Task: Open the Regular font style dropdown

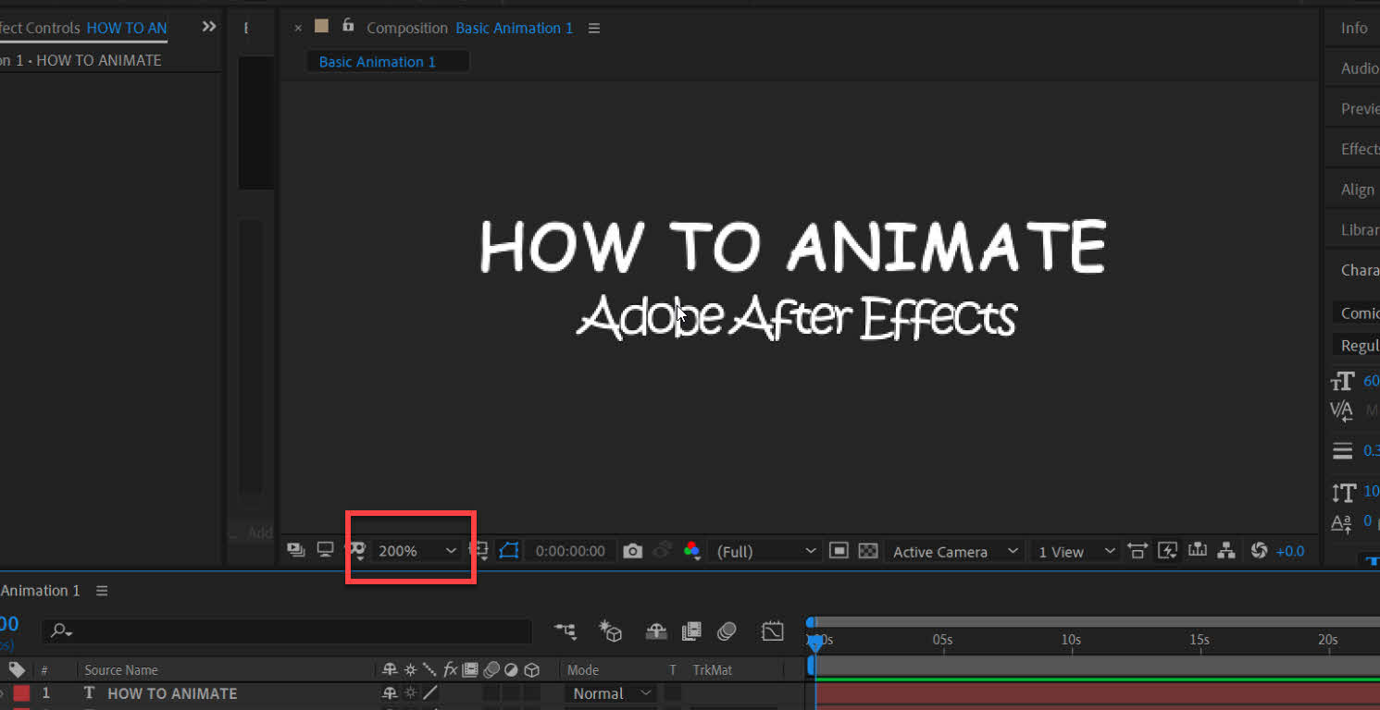Action: [x=1357, y=345]
